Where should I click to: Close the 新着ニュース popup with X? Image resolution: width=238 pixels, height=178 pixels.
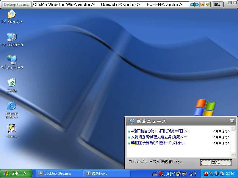232,121
